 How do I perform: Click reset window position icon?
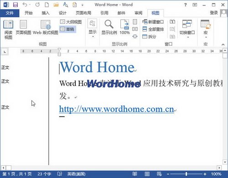click(172, 36)
